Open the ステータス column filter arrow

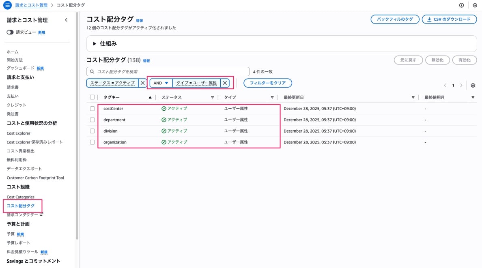point(212,97)
